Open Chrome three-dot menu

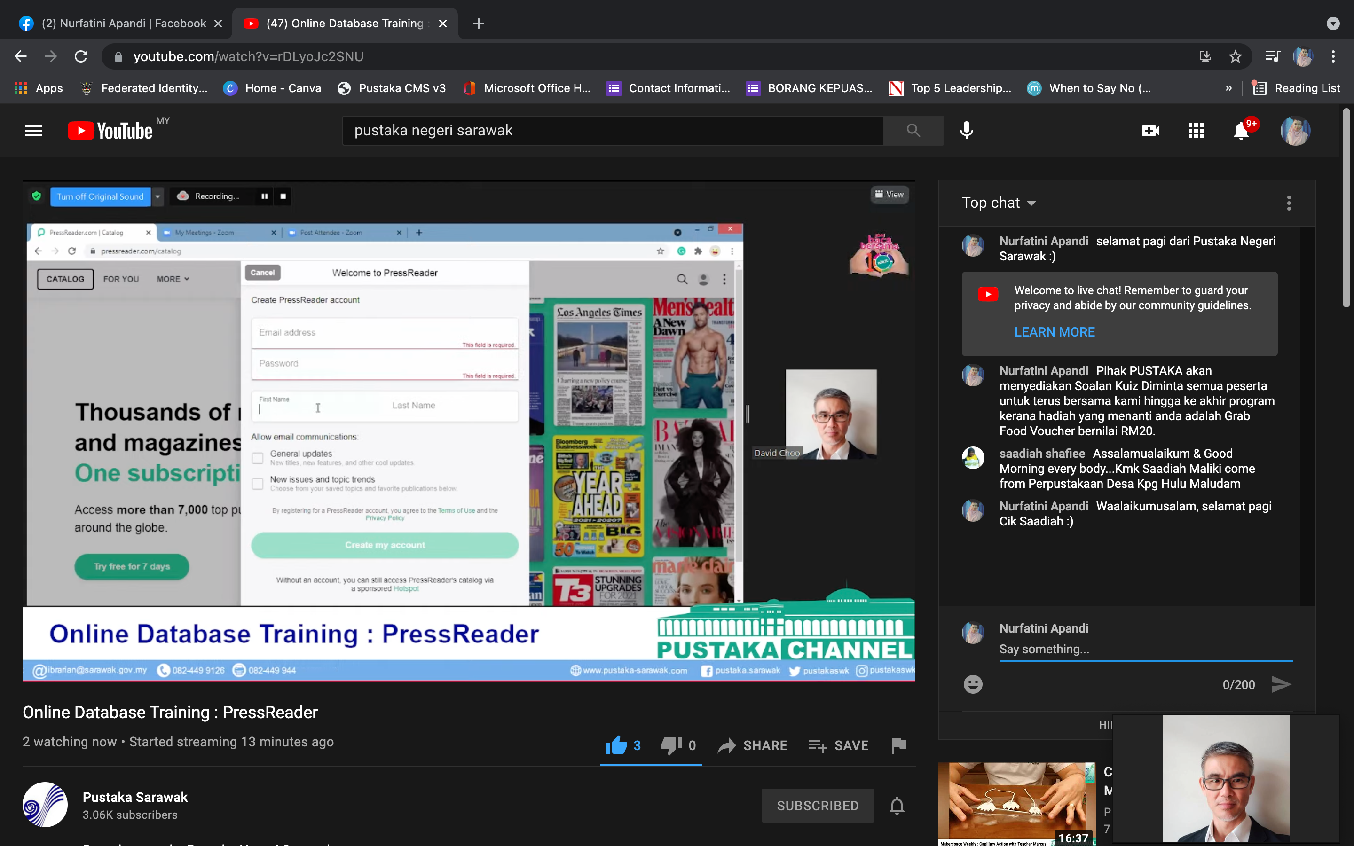[x=1333, y=56]
